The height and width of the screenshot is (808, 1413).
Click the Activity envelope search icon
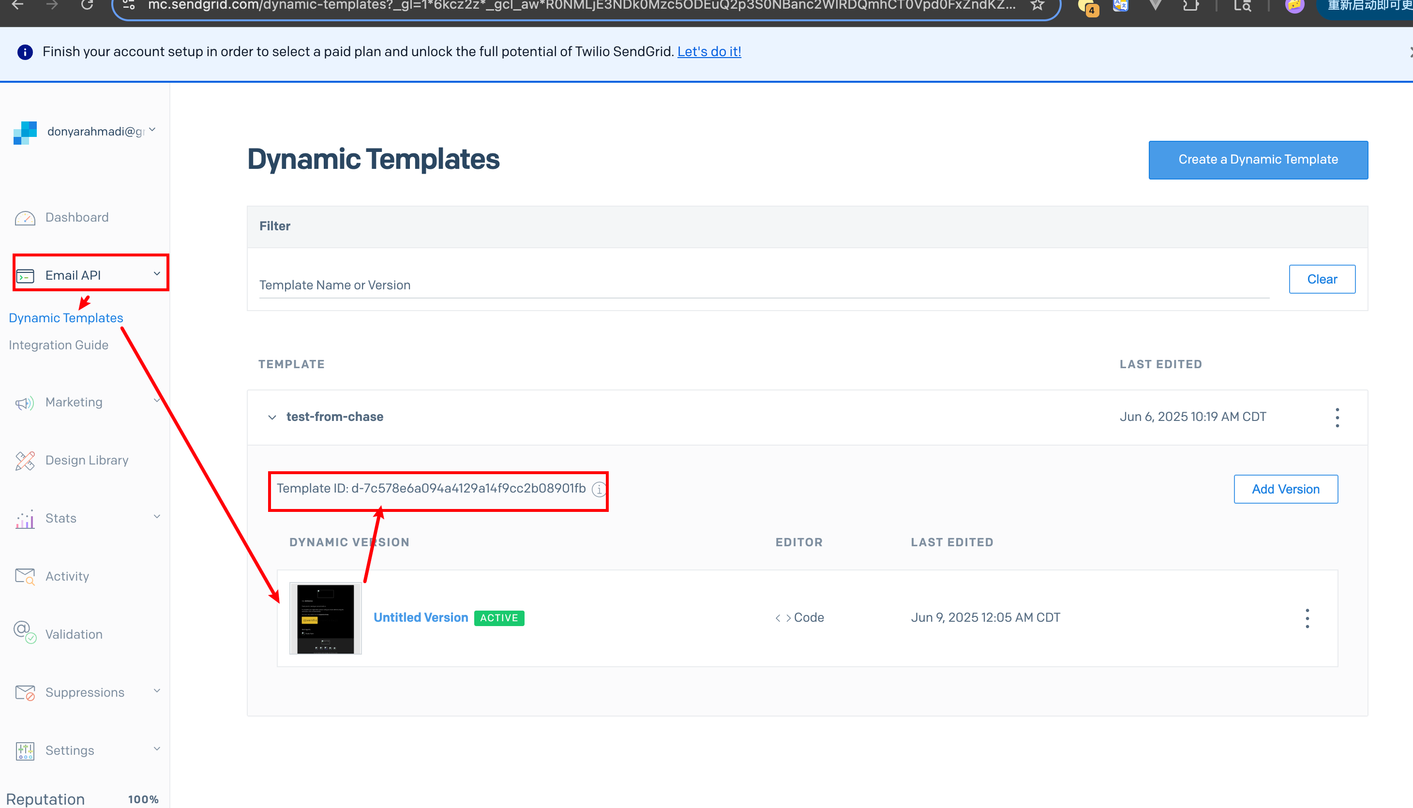[x=25, y=577]
